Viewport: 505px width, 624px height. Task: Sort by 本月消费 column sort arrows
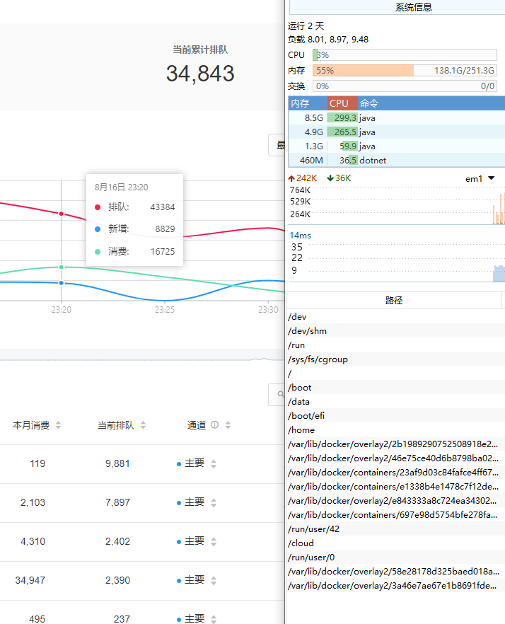point(58,425)
